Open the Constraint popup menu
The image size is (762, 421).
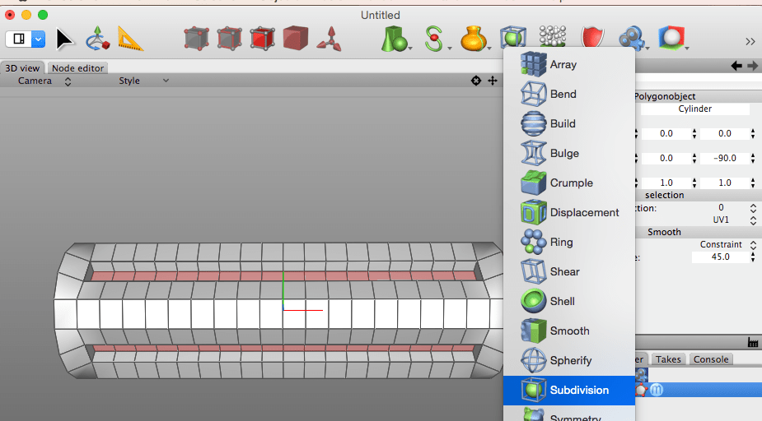(727, 244)
